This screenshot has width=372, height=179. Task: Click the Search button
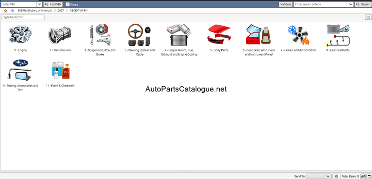click(x=363, y=4)
